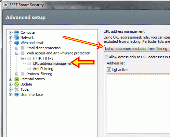Screen dimensions: 170x137
Task: Expand the Update tree node
Action: 10,84
